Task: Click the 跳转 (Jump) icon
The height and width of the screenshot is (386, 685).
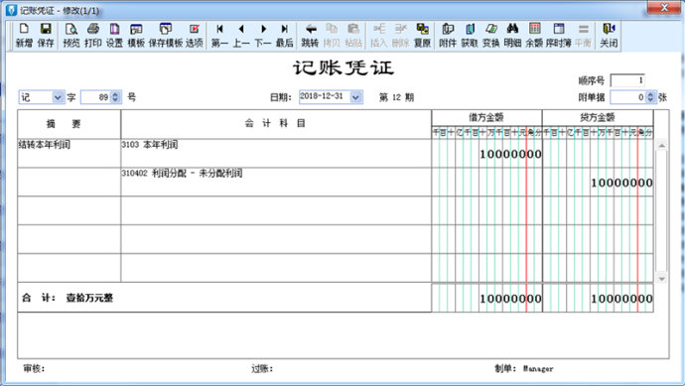Action: coord(310,35)
